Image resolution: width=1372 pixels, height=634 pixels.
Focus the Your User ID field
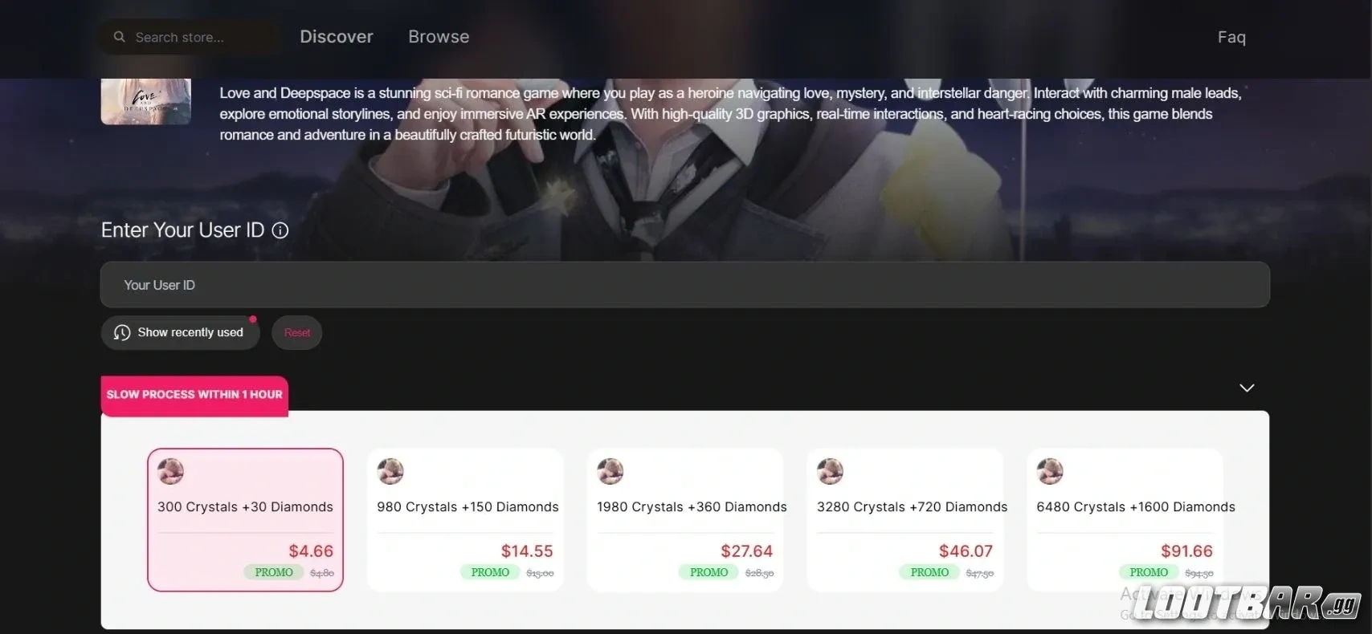pos(684,285)
